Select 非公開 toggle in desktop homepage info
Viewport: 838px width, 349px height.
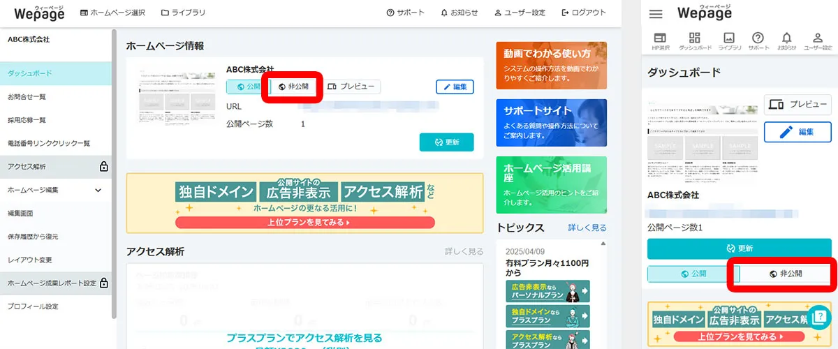click(293, 87)
